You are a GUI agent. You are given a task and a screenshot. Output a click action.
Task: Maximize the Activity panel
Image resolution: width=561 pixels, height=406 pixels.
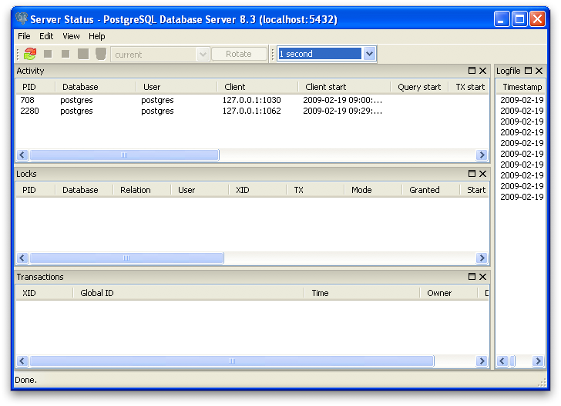click(472, 71)
